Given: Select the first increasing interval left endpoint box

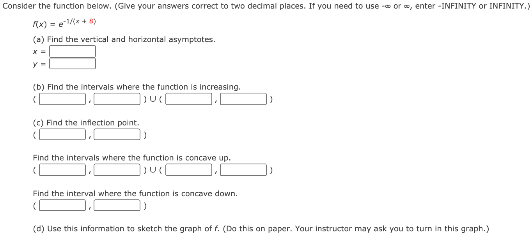Looking at the screenshot, I should tap(62, 99).
